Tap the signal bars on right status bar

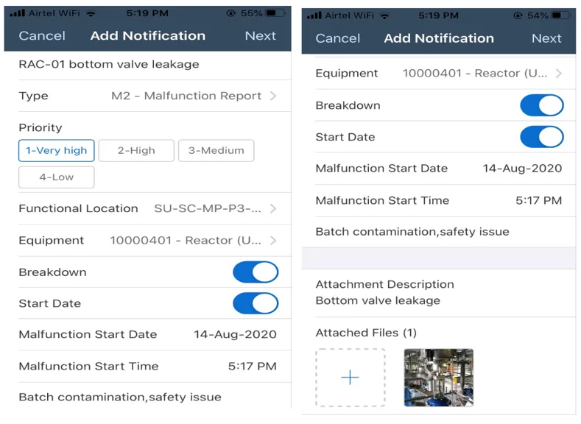point(314,15)
